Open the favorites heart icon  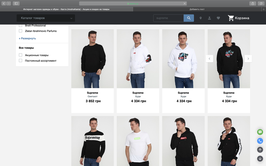point(218,18)
